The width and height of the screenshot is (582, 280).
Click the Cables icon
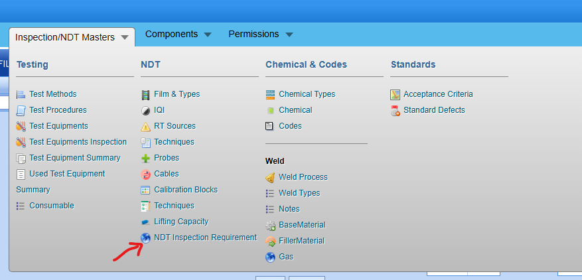(x=146, y=174)
